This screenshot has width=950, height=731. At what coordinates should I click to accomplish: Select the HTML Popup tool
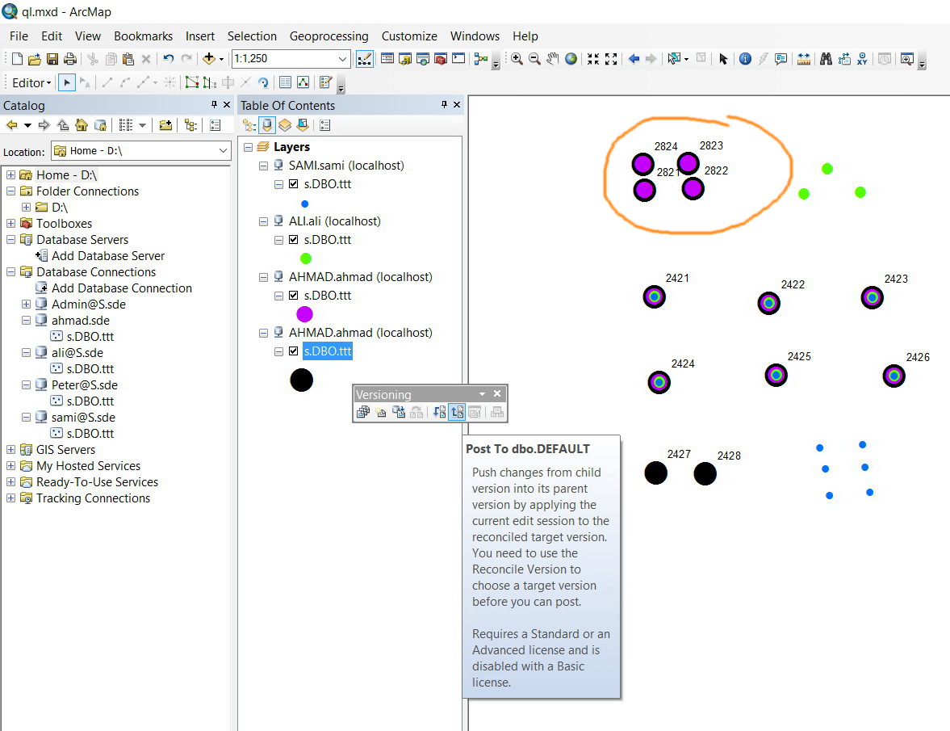781,59
